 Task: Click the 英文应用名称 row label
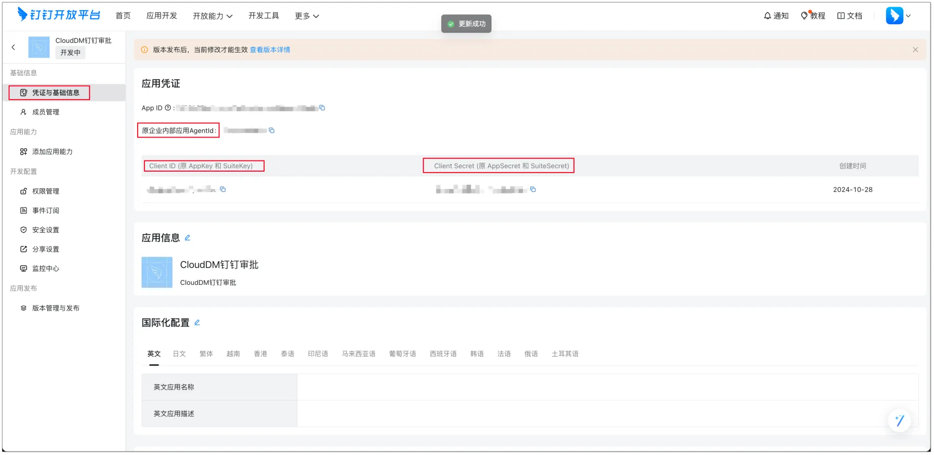[174, 387]
